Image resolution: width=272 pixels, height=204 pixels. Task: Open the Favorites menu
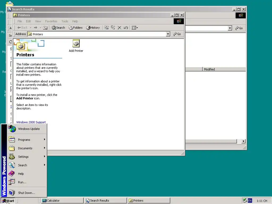51,21
